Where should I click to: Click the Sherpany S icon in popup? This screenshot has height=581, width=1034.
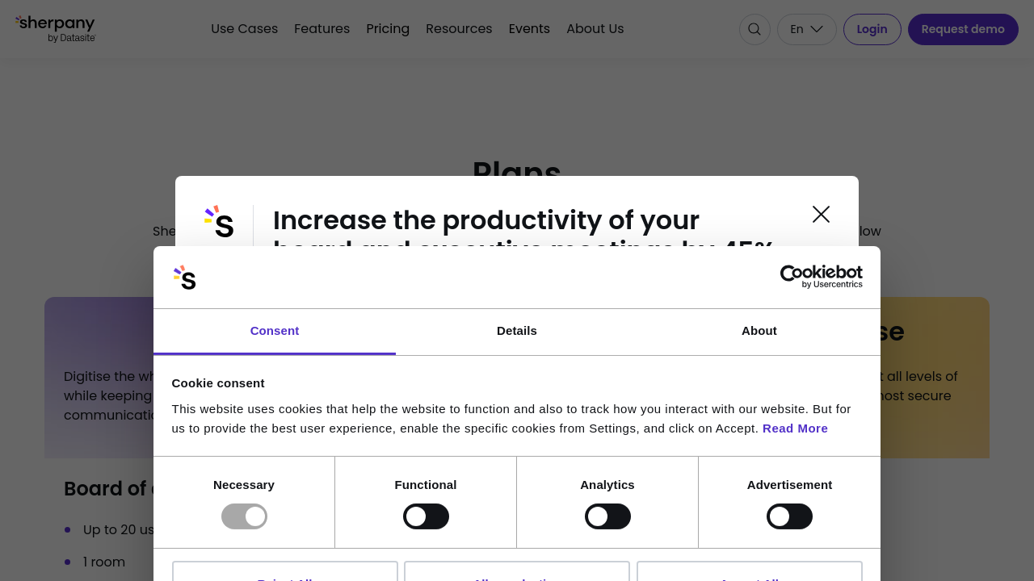(219, 221)
